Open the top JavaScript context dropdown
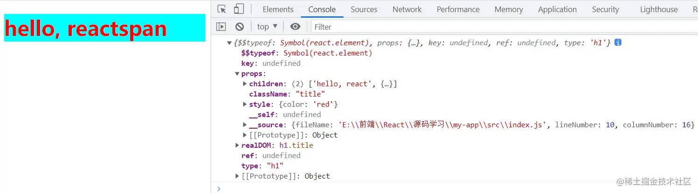Screen dimensions: 698x193 click(x=267, y=27)
